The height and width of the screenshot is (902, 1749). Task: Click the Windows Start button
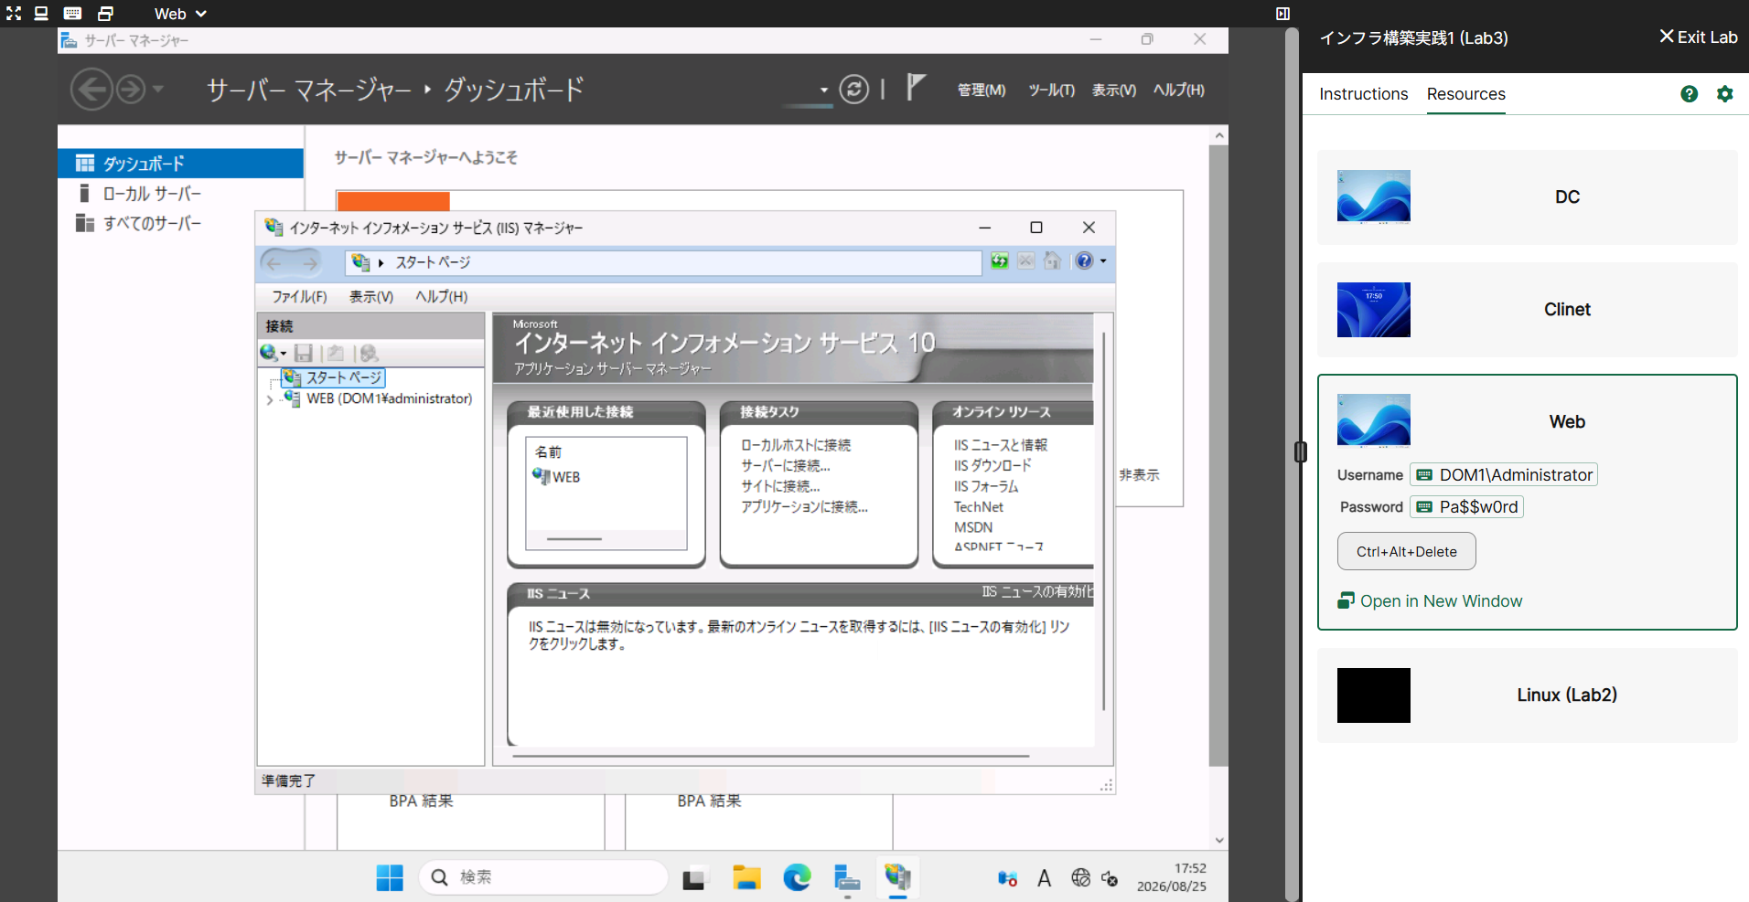click(390, 877)
